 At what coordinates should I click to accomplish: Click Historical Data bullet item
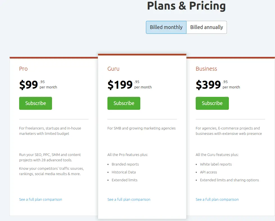[x=124, y=172]
